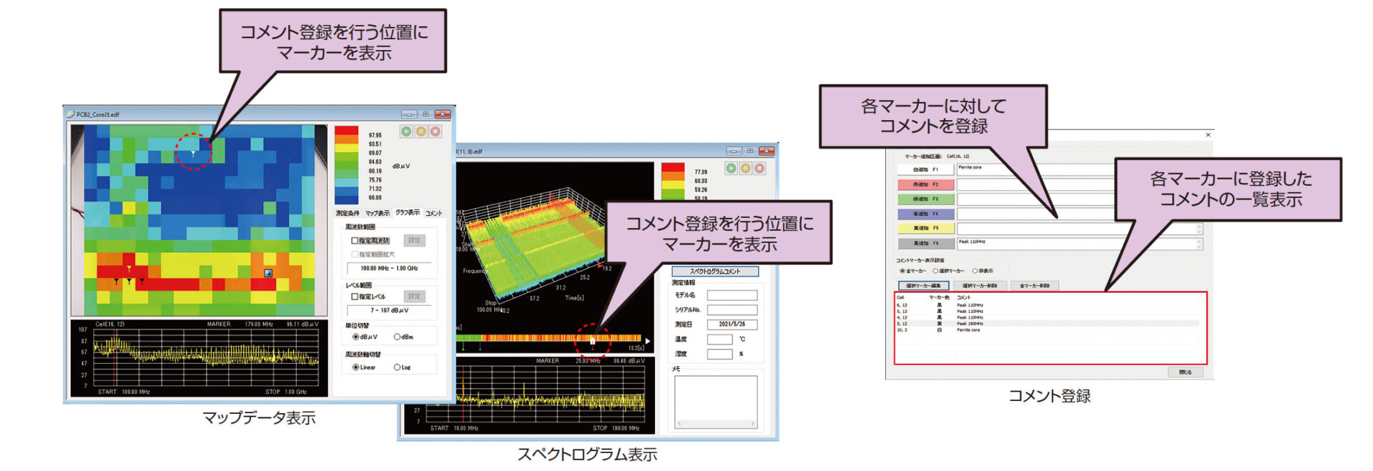1373x471 pixels.
Task: Click the シリアルNo. input field
Action: point(732,310)
